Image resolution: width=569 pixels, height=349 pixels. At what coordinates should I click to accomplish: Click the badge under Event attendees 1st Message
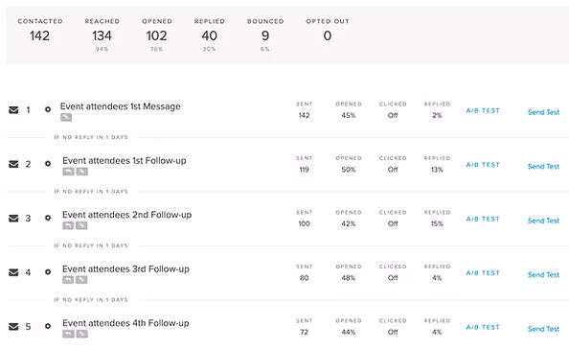click(66, 117)
